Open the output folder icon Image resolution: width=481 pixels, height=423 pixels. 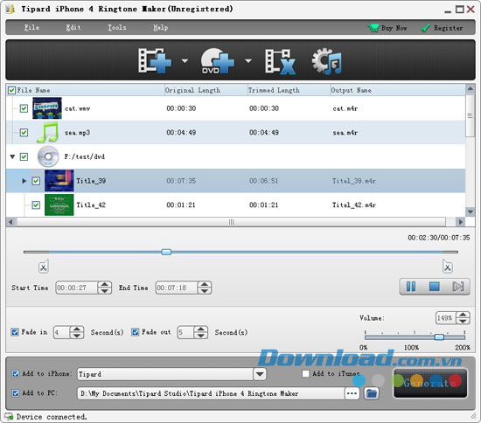(x=372, y=393)
